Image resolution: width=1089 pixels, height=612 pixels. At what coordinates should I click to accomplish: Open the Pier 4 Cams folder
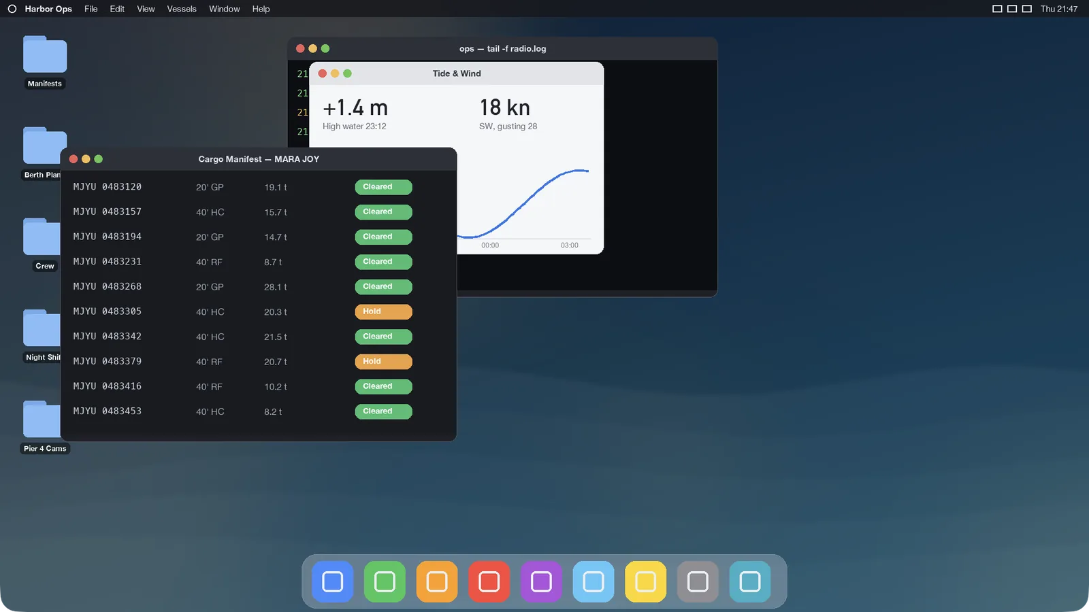(x=42, y=419)
